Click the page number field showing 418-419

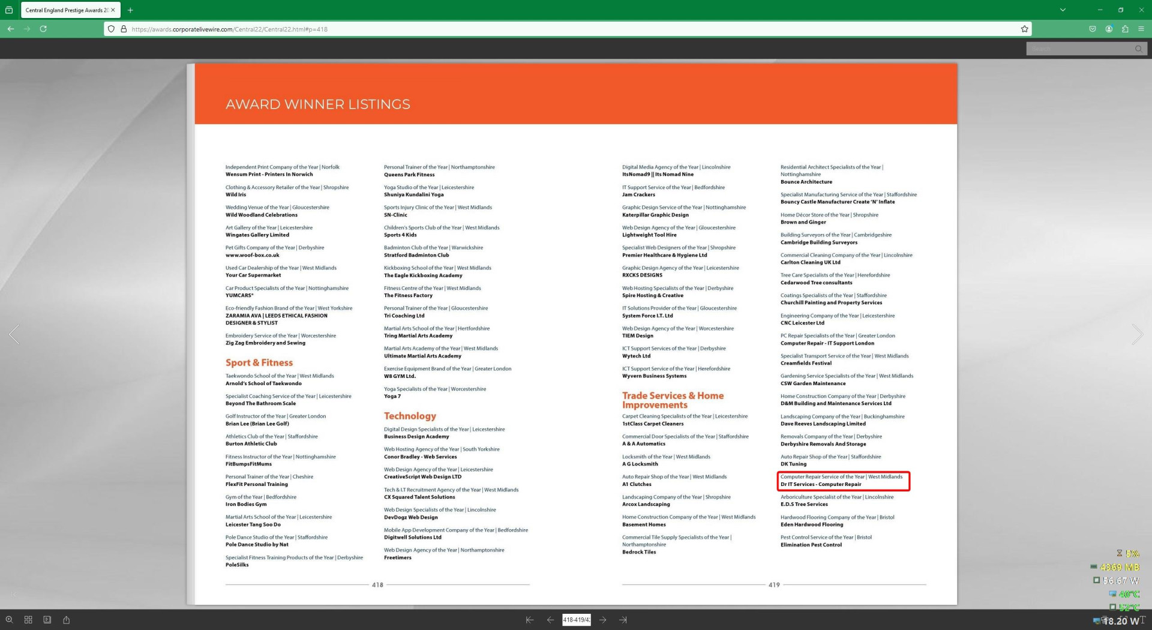[576, 620]
